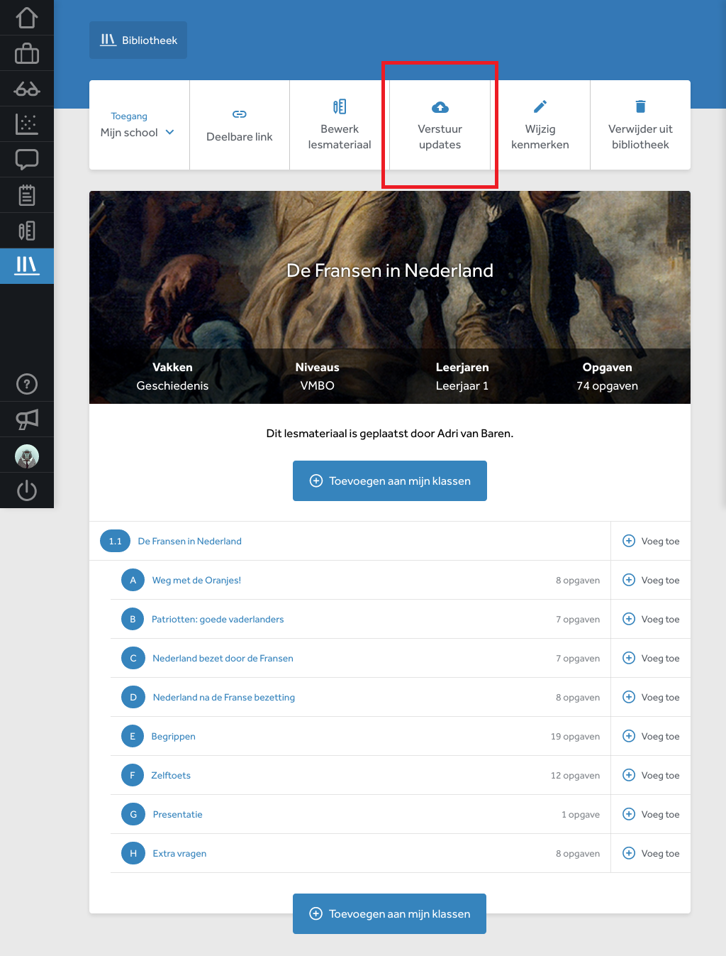Click Verstuur updates
726x956 pixels.
[440, 125]
